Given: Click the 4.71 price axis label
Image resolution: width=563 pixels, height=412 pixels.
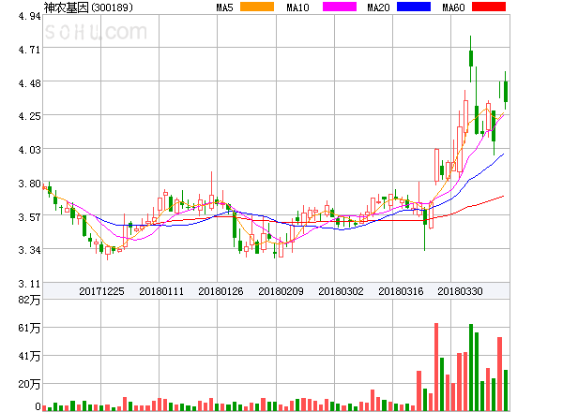Looking at the screenshot, I should 29,50.
